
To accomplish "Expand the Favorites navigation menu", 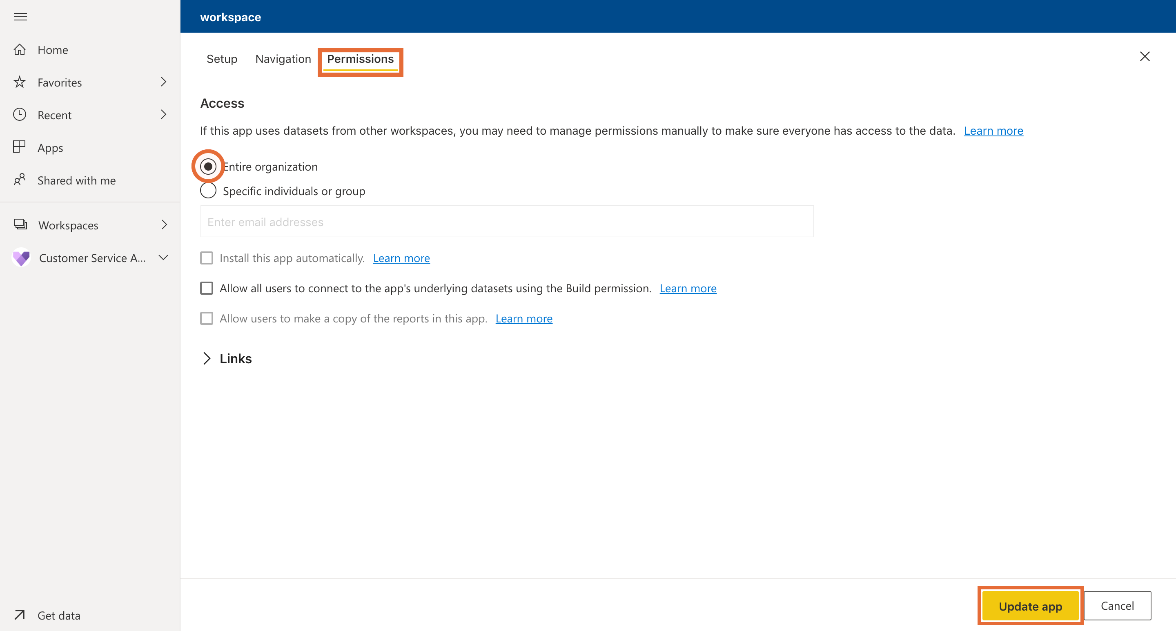I will pos(163,82).
